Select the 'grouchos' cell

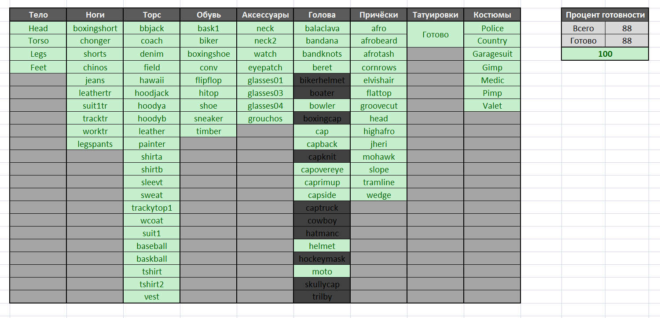click(x=265, y=118)
